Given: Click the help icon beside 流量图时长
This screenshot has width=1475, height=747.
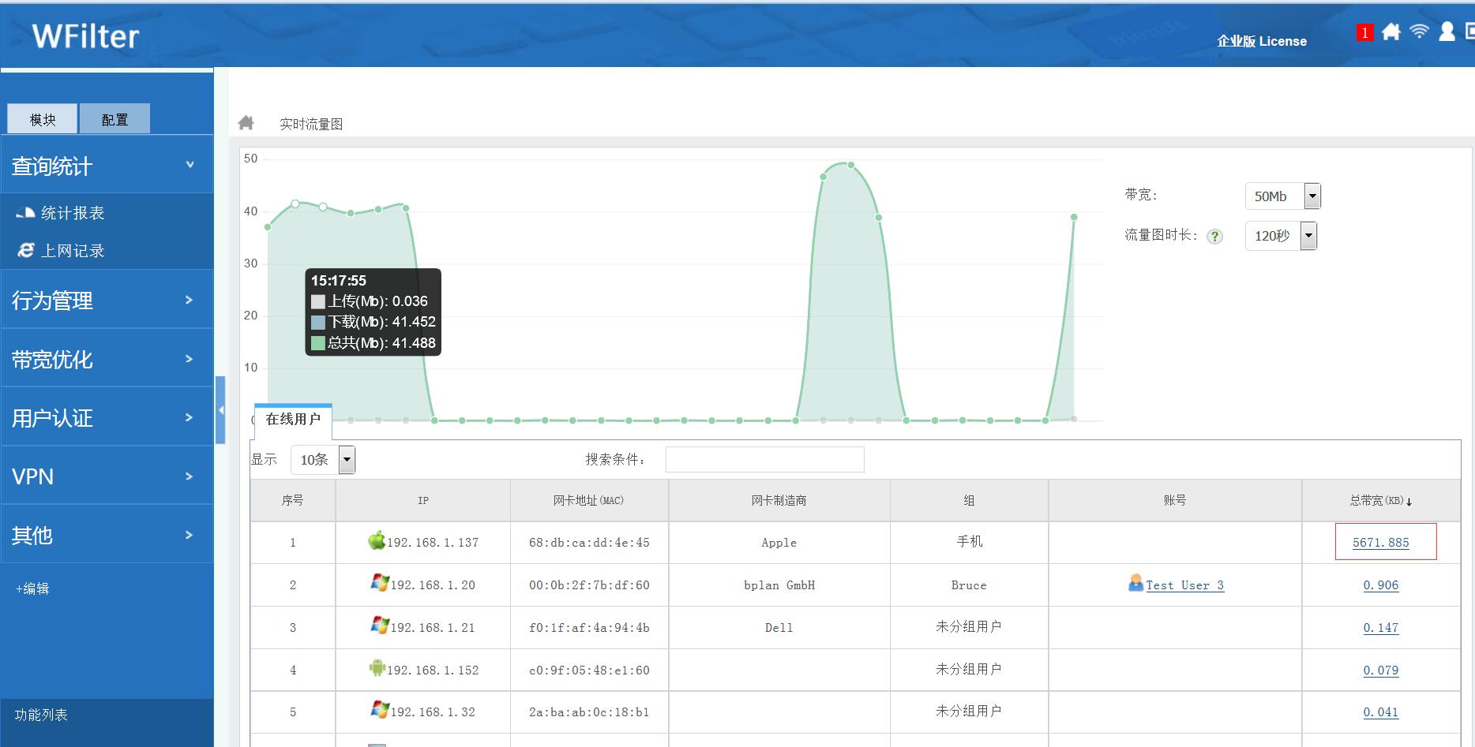Looking at the screenshot, I should click(x=1215, y=237).
